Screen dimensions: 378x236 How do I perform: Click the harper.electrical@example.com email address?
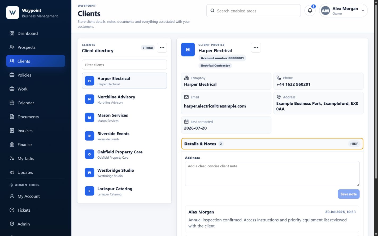coord(215,106)
